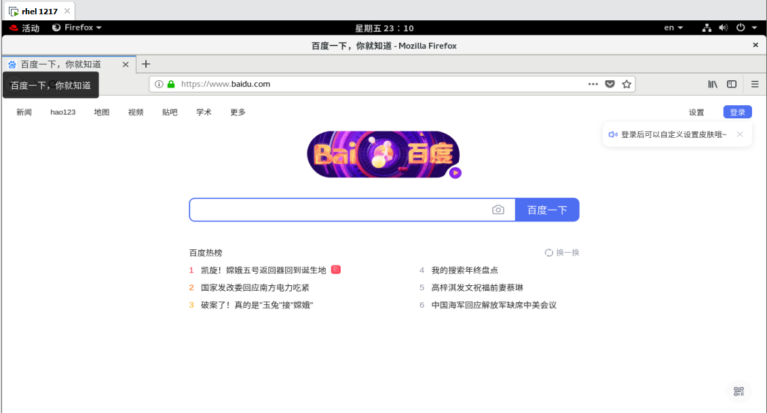Open the Firefox application menu dropdown
Screen dimensions: 767x413
click(x=77, y=28)
